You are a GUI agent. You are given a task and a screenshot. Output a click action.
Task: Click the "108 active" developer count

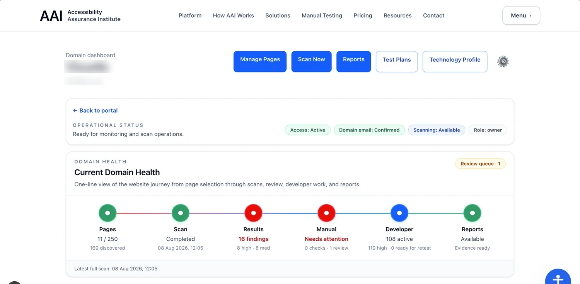pyautogui.click(x=399, y=239)
